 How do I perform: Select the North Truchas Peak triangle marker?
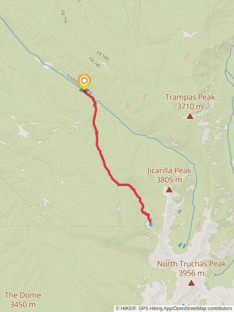point(191,282)
